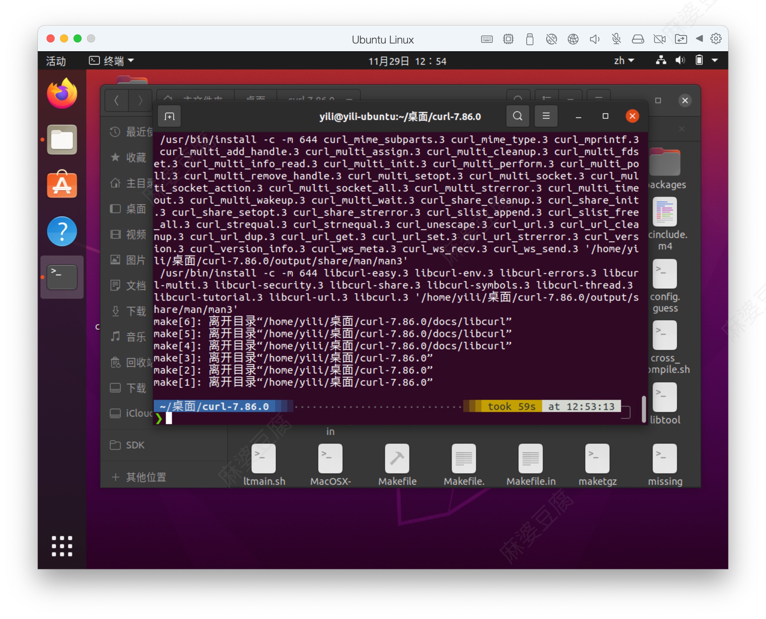
Task: Show all applications grid
Action: (x=62, y=546)
